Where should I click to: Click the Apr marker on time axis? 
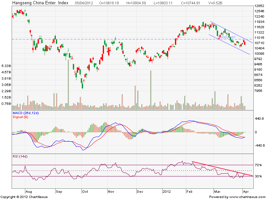coord(245,192)
